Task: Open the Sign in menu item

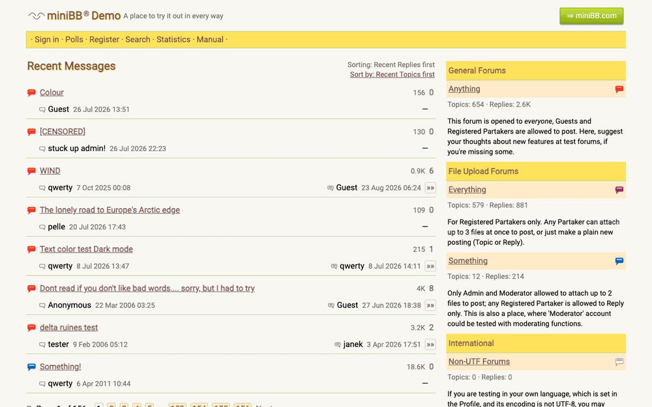Action: (46, 40)
